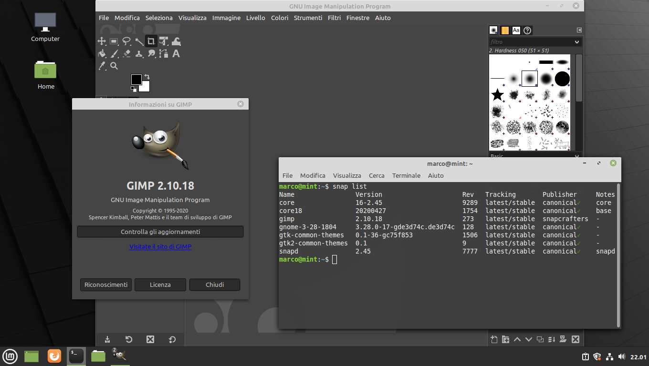Screen dimensions: 649x366
Task: Duplicate the current layer
Action: (x=540, y=339)
